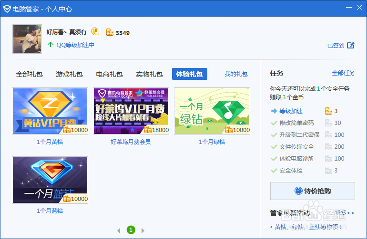Click the 已签到 sign-in edit icon
Viewport: 367px width, 239px height.
click(351, 45)
